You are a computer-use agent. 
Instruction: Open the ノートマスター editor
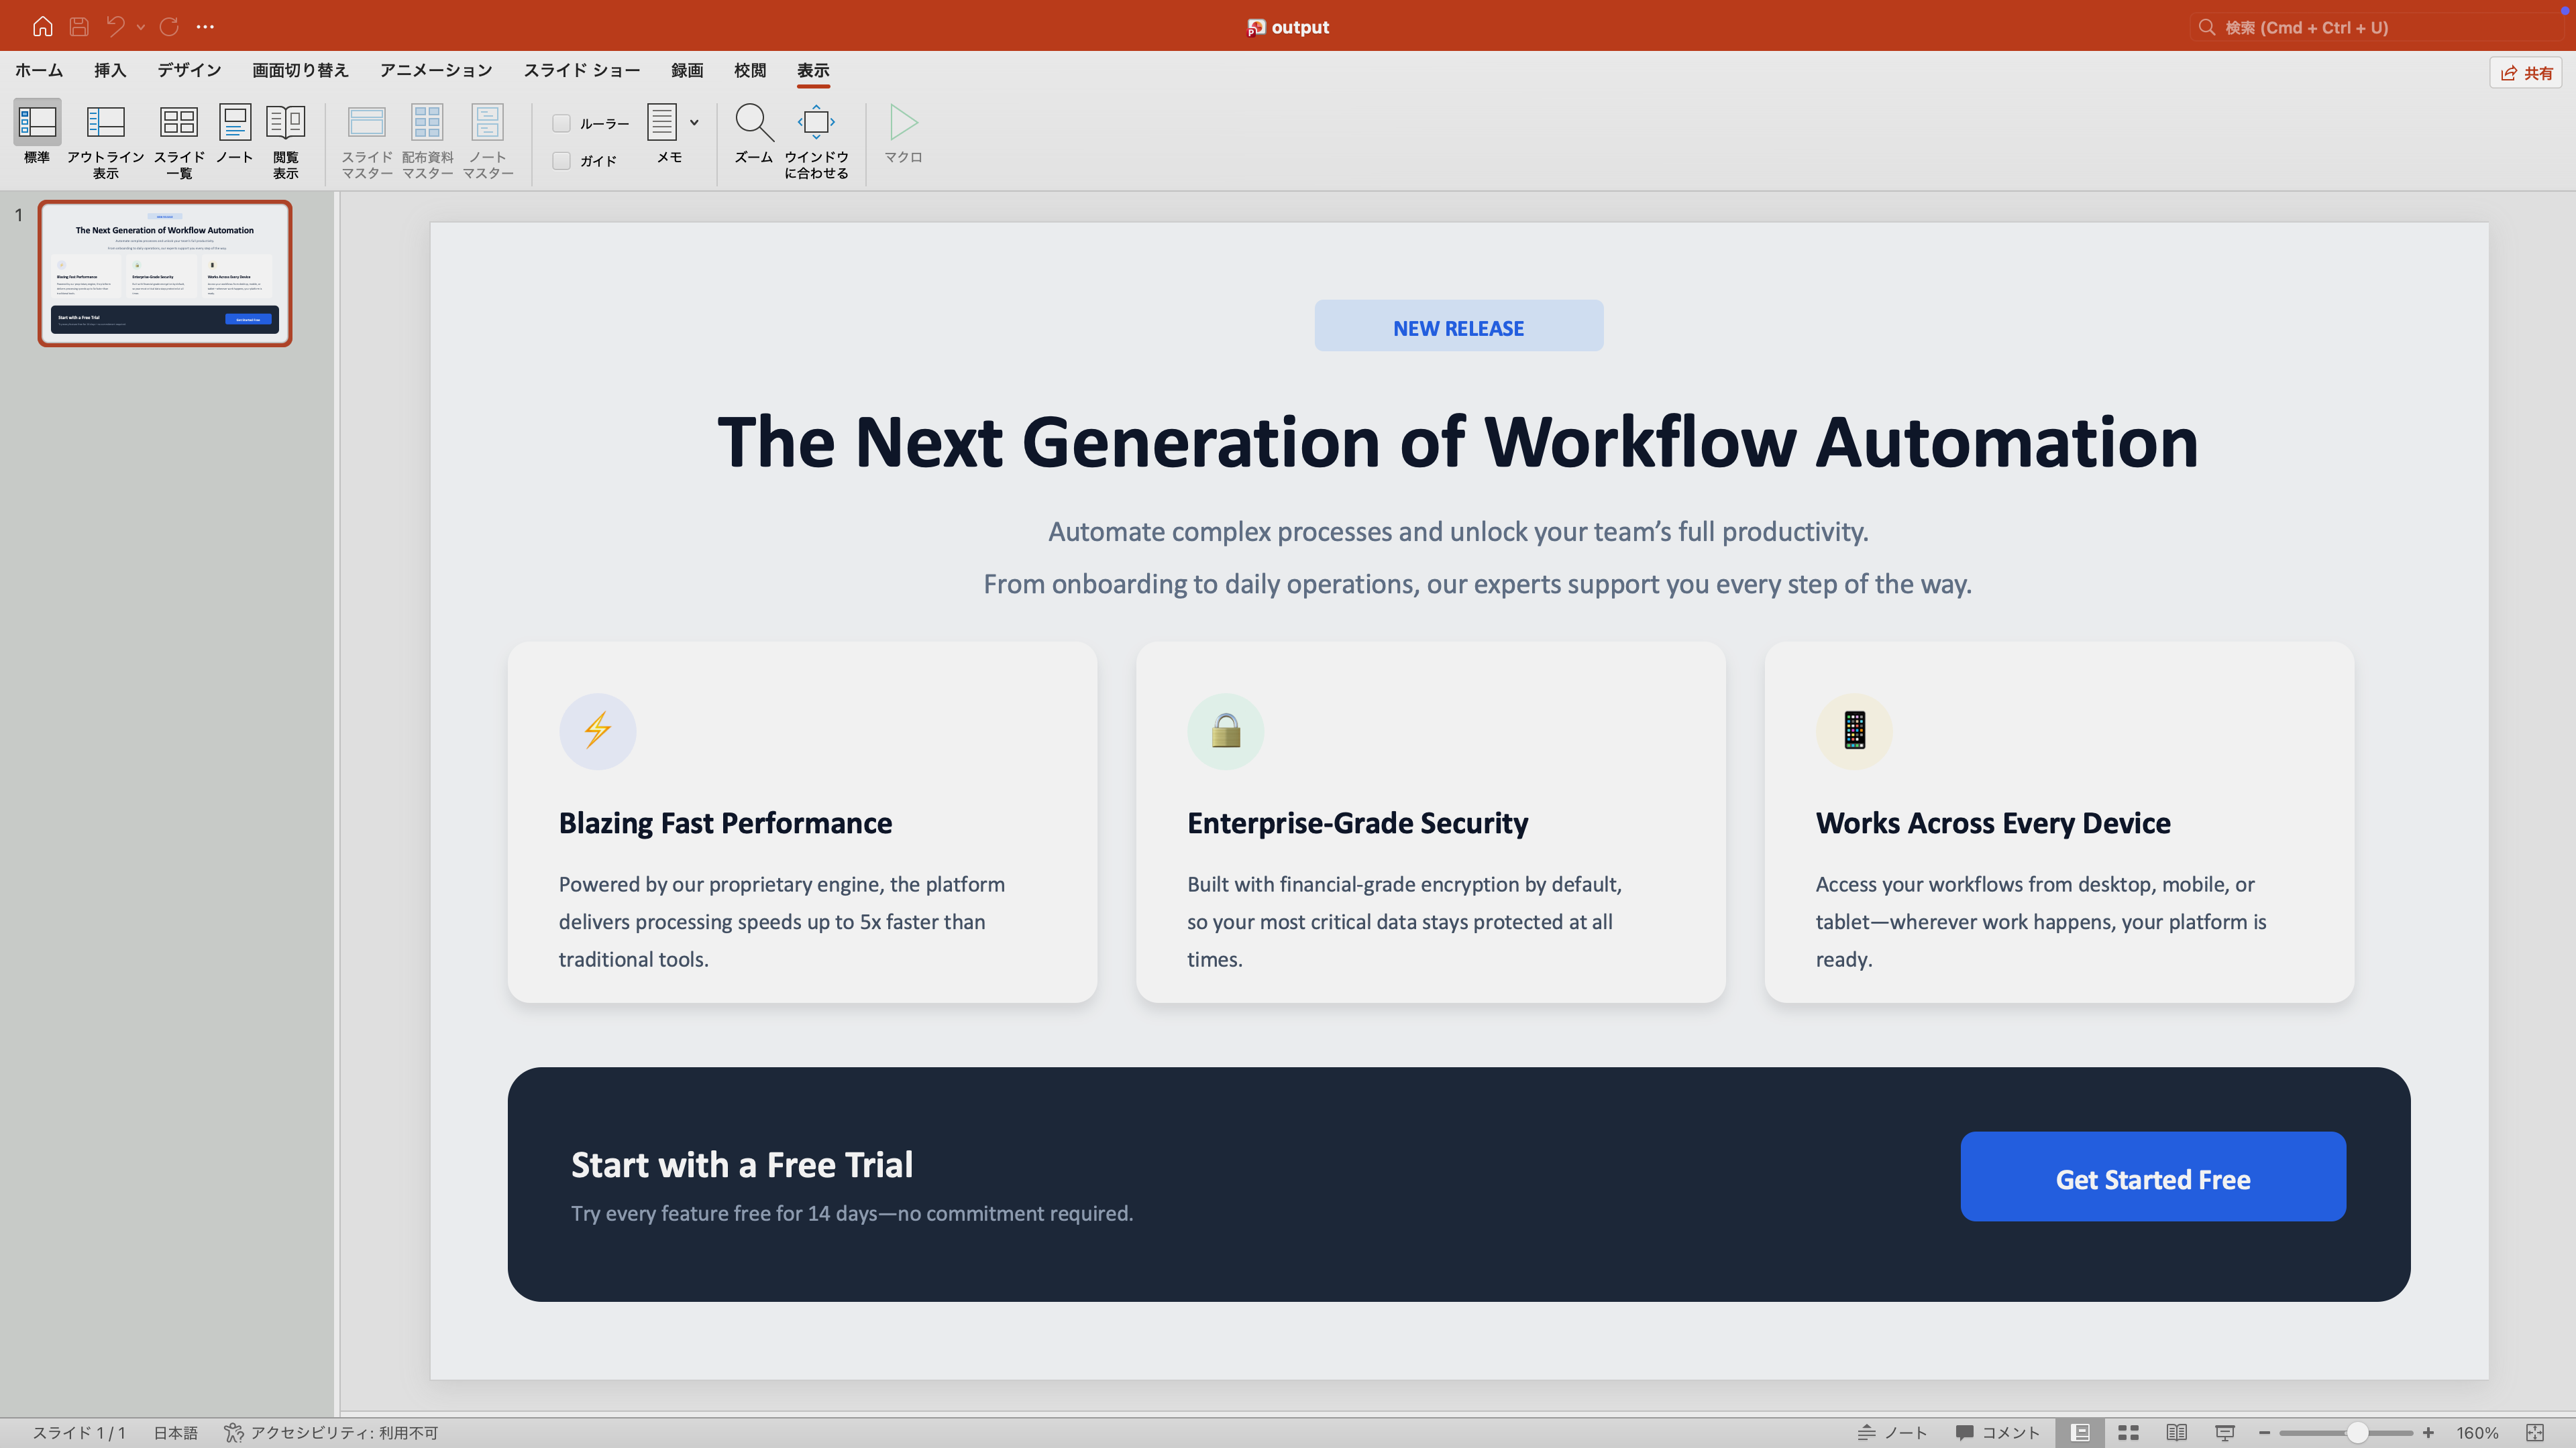coord(488,141)
